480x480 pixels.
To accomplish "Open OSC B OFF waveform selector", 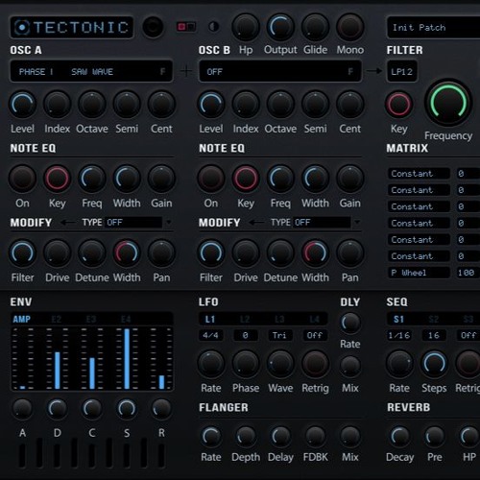I will coord(280,71).
